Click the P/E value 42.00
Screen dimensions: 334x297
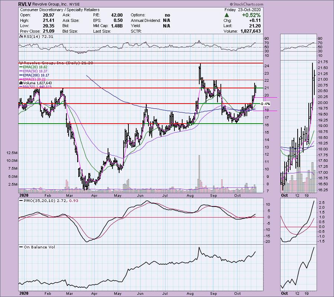[x=117, y=15]
